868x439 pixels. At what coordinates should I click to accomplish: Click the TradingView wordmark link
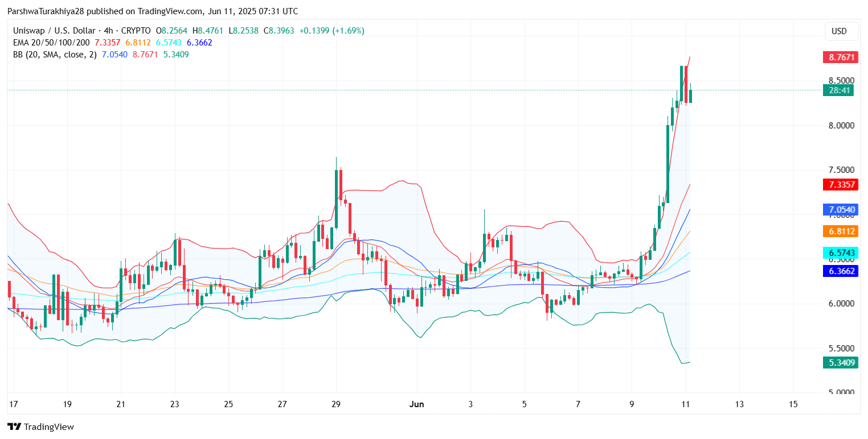pyautogui.click(x=49, y=427)
